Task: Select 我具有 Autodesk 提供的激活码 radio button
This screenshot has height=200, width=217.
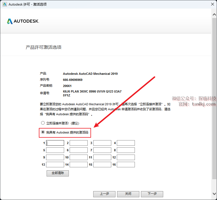Action: (x=43, y=132)
